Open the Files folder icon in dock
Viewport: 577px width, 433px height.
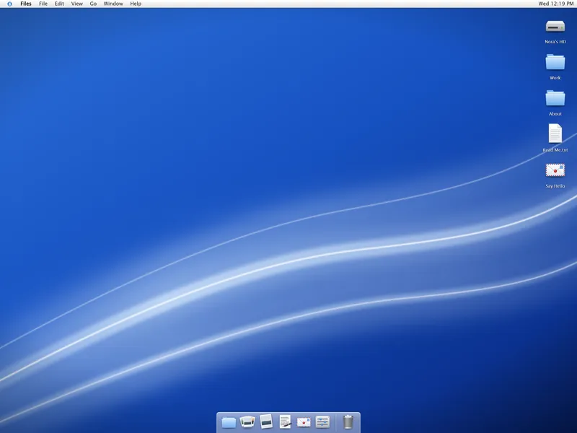coord(229,422)
